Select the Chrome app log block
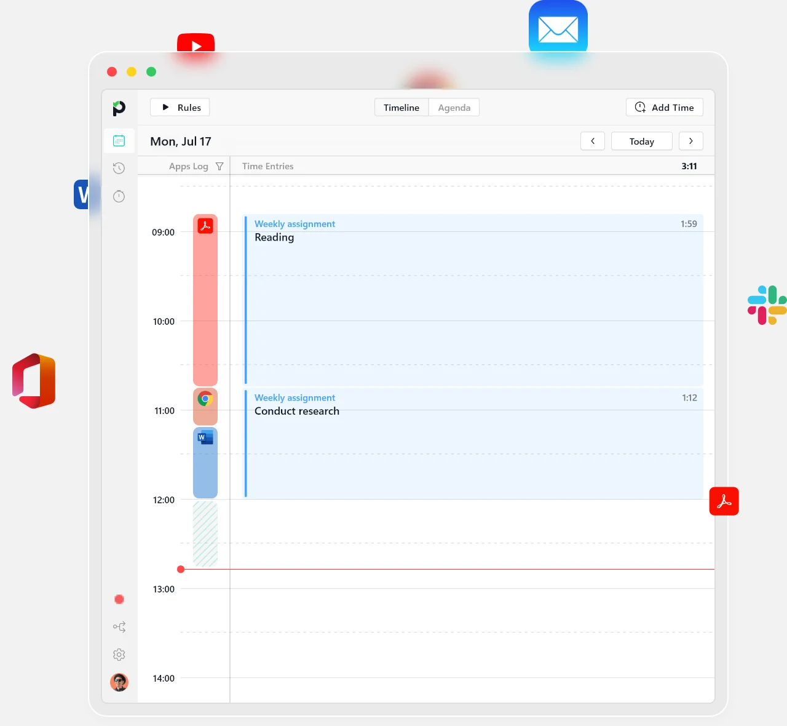The width and height of the screenshot is (787, 726). click(x=205, y=406)
